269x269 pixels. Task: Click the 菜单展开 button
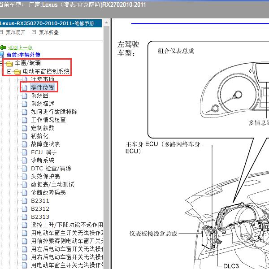(16, 32)
